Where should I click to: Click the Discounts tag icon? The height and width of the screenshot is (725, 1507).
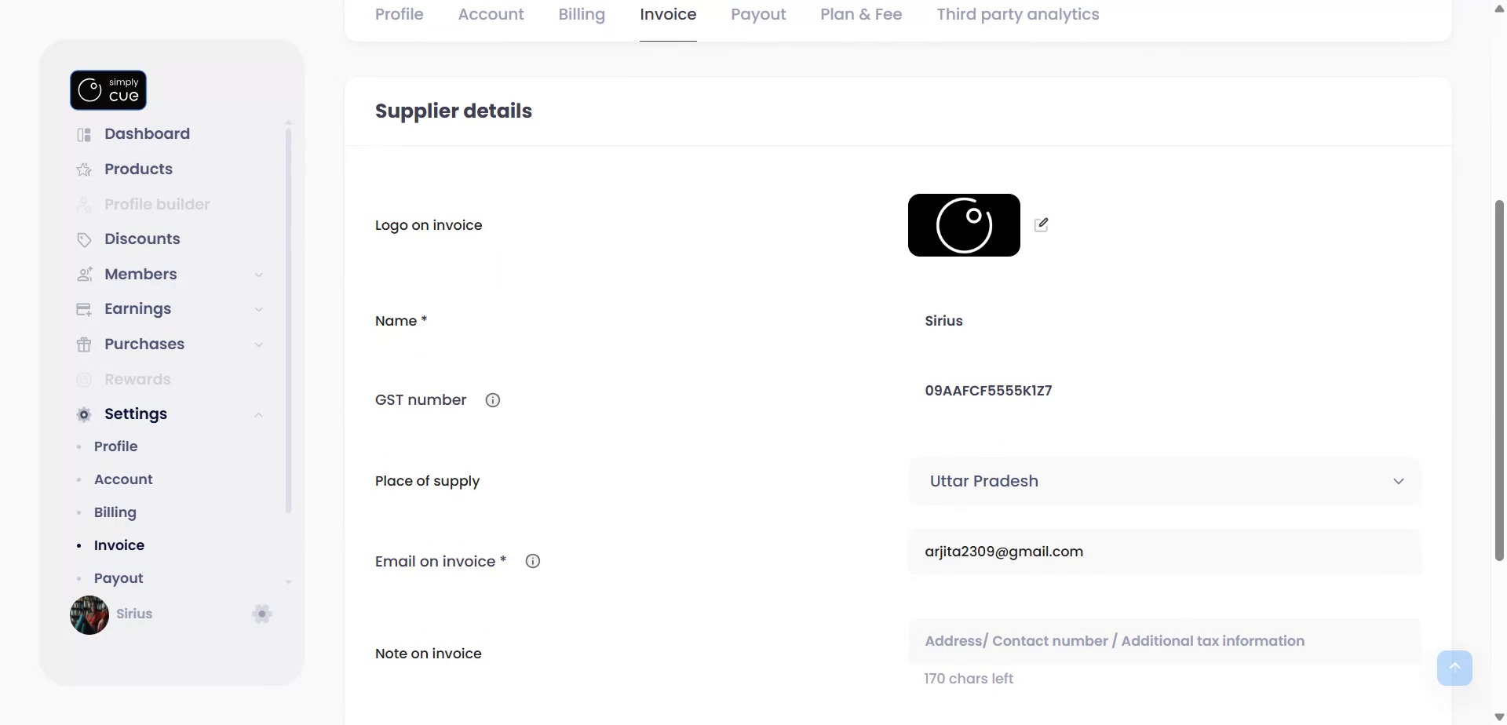pos(84,239)
